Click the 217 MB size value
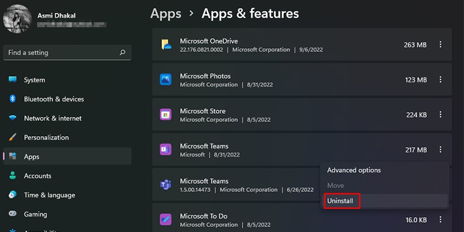The height and width of the screenshot is (232, 464). coord(416,150)
